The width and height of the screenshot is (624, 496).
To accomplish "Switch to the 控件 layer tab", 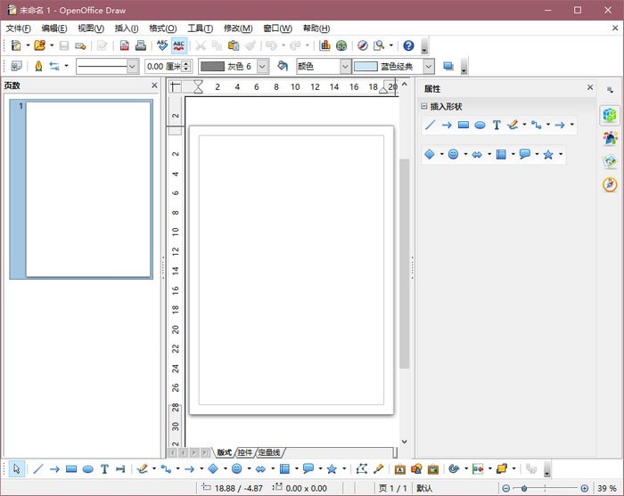I will click(x=245, y=452).
